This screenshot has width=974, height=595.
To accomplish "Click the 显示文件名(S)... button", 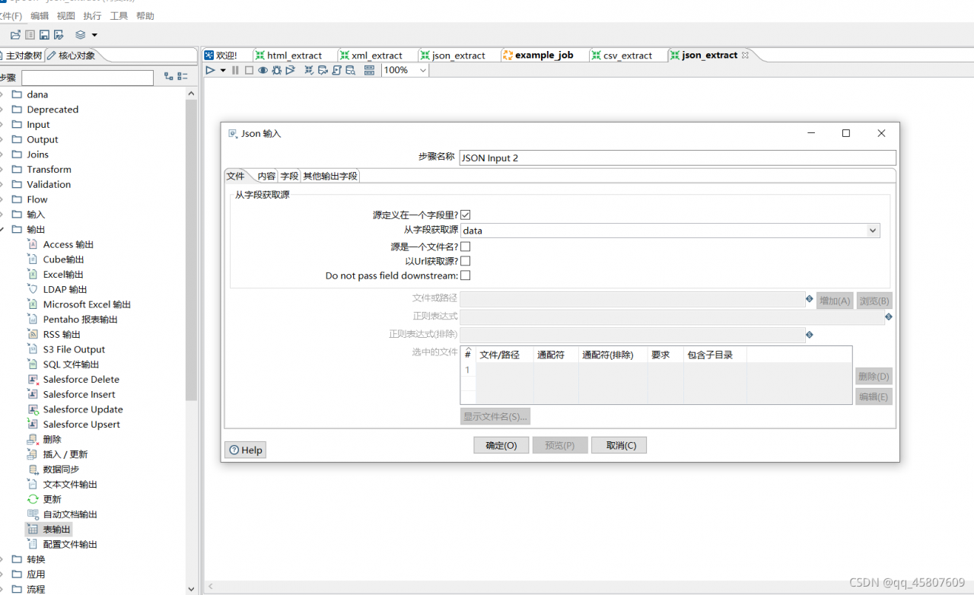I will tap(495, 416).
